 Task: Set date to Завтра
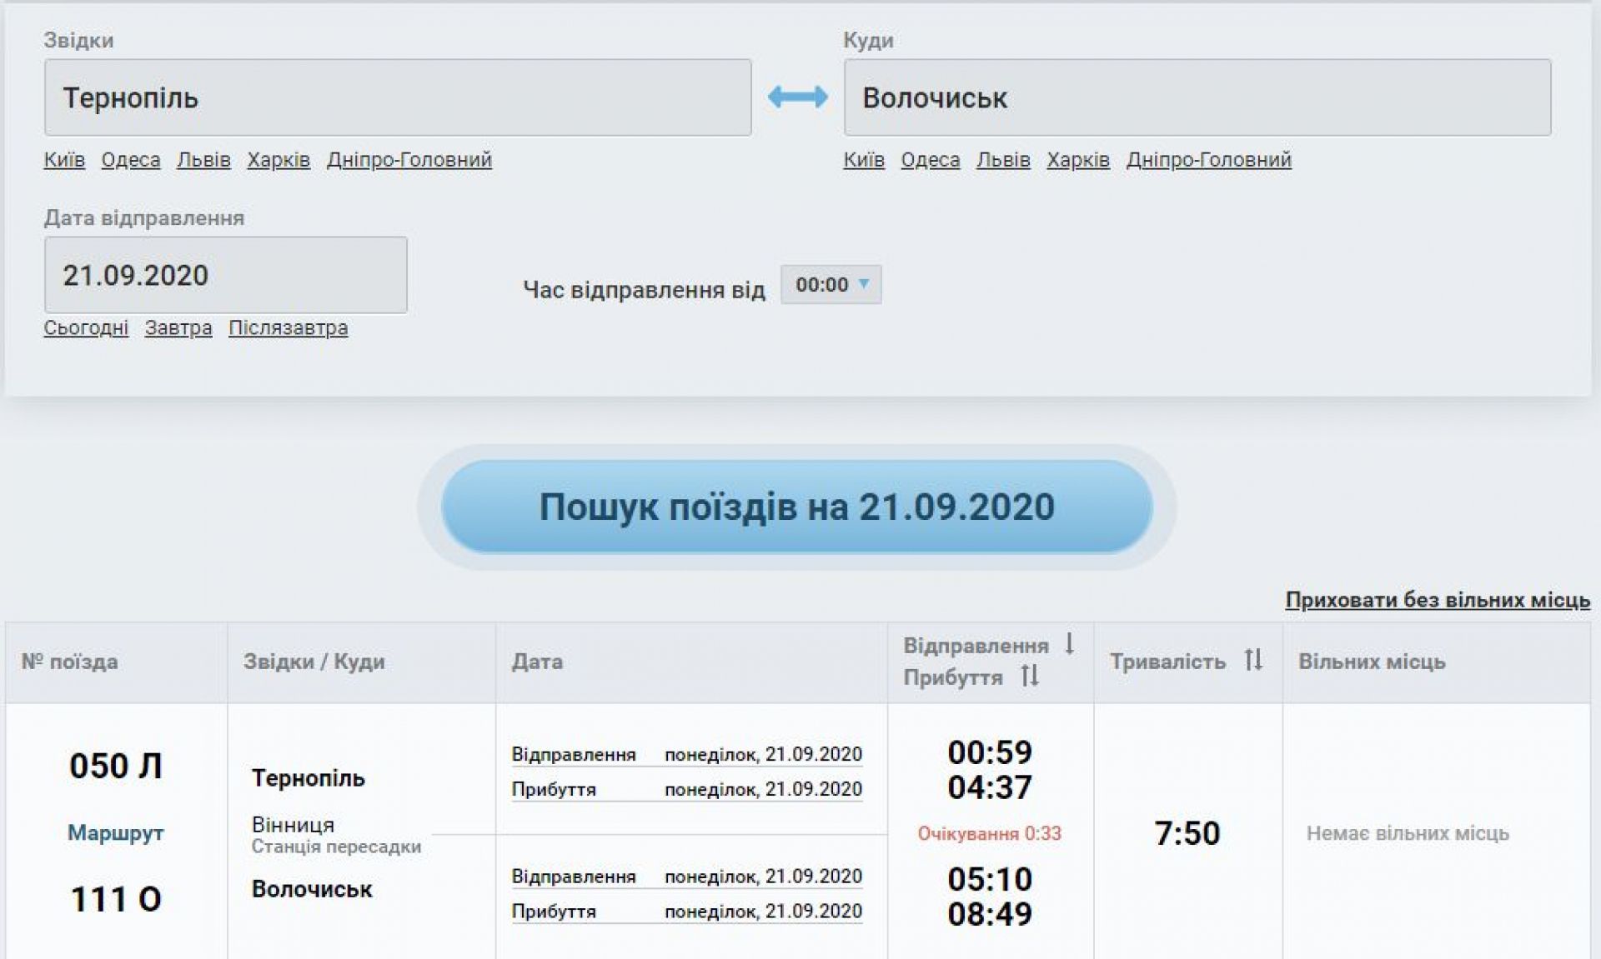178,328
